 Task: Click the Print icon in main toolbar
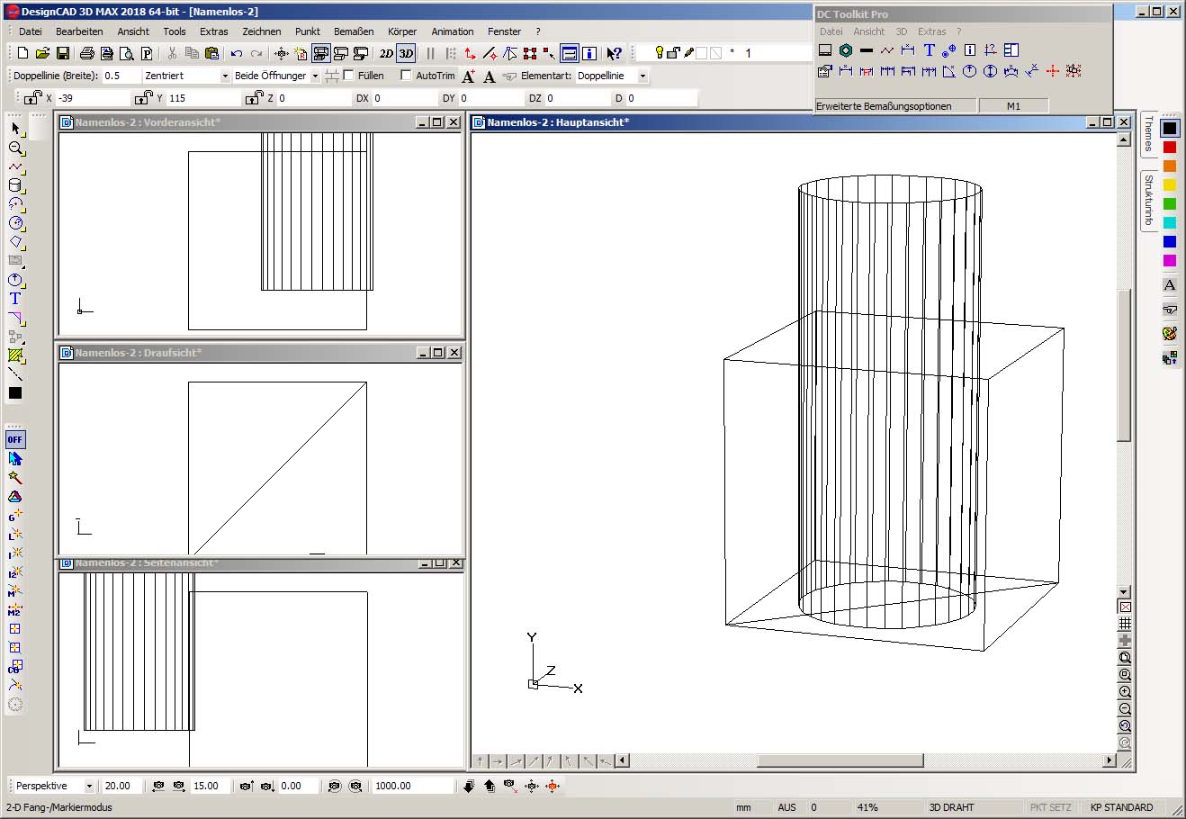coord(87,54)
